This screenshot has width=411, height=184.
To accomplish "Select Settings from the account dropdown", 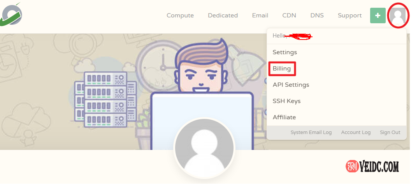I will (285, 52).
